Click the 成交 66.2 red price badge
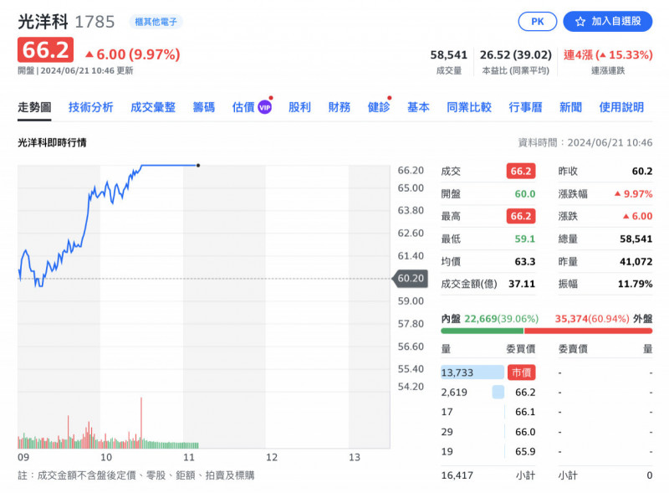Viewport: 669px width, 493px height. click(x=520, y=172)
